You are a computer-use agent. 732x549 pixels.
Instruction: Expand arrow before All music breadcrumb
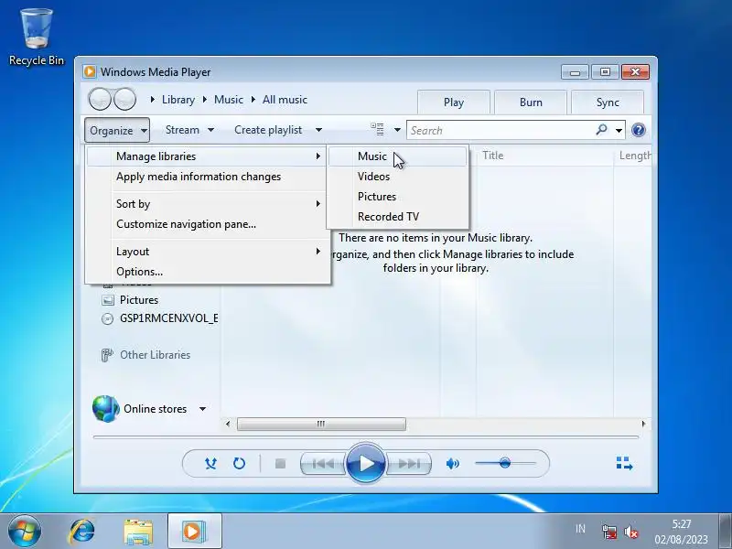(x=253, y=100)
